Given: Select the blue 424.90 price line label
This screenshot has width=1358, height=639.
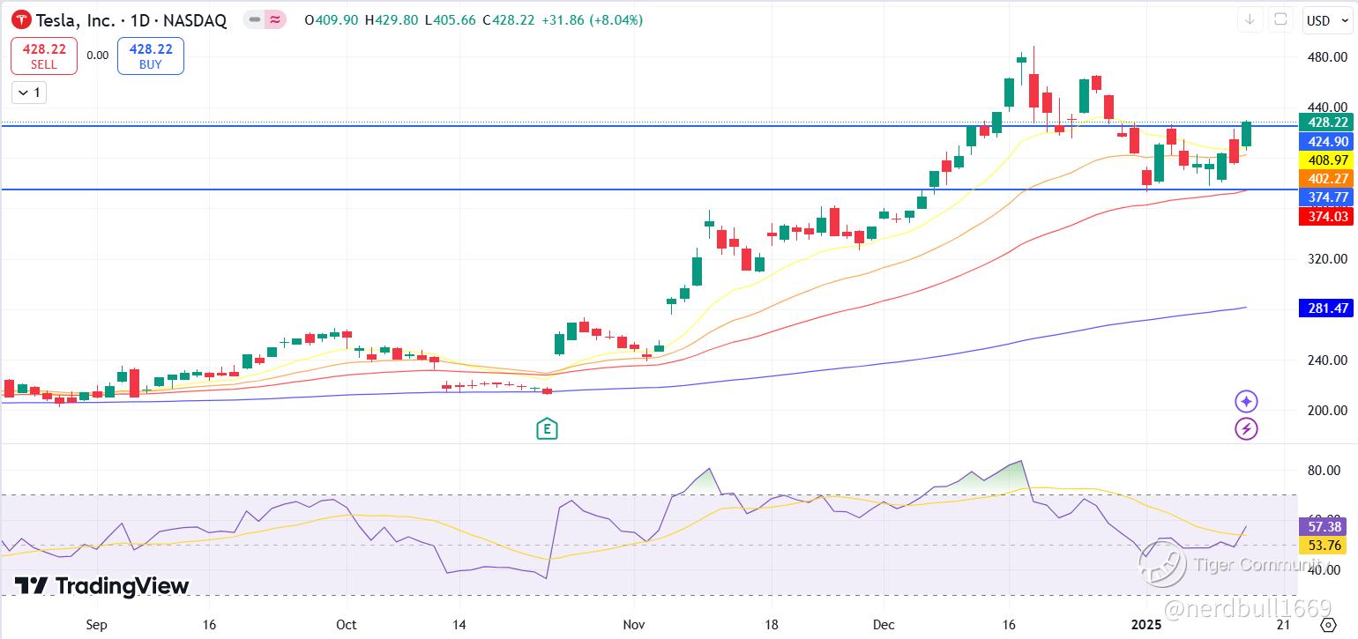Looking at the screenshot, I should click(1325, 141).
